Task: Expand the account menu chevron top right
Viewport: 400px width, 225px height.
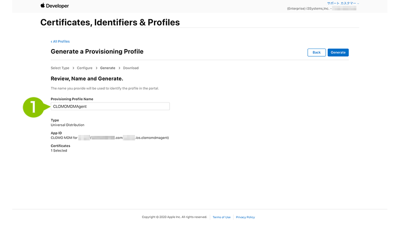Action: 358,4
